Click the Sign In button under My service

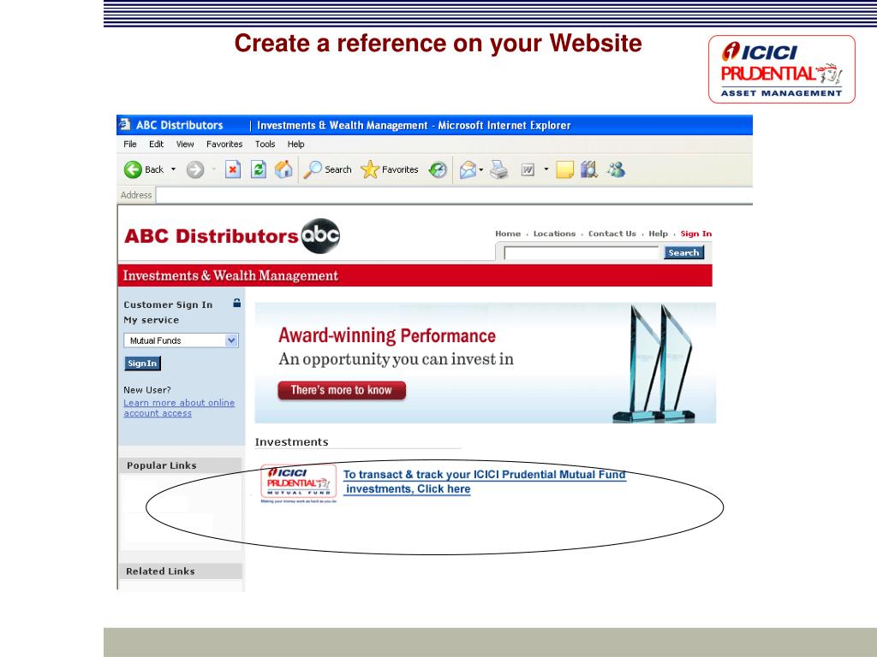pos(142,363)
